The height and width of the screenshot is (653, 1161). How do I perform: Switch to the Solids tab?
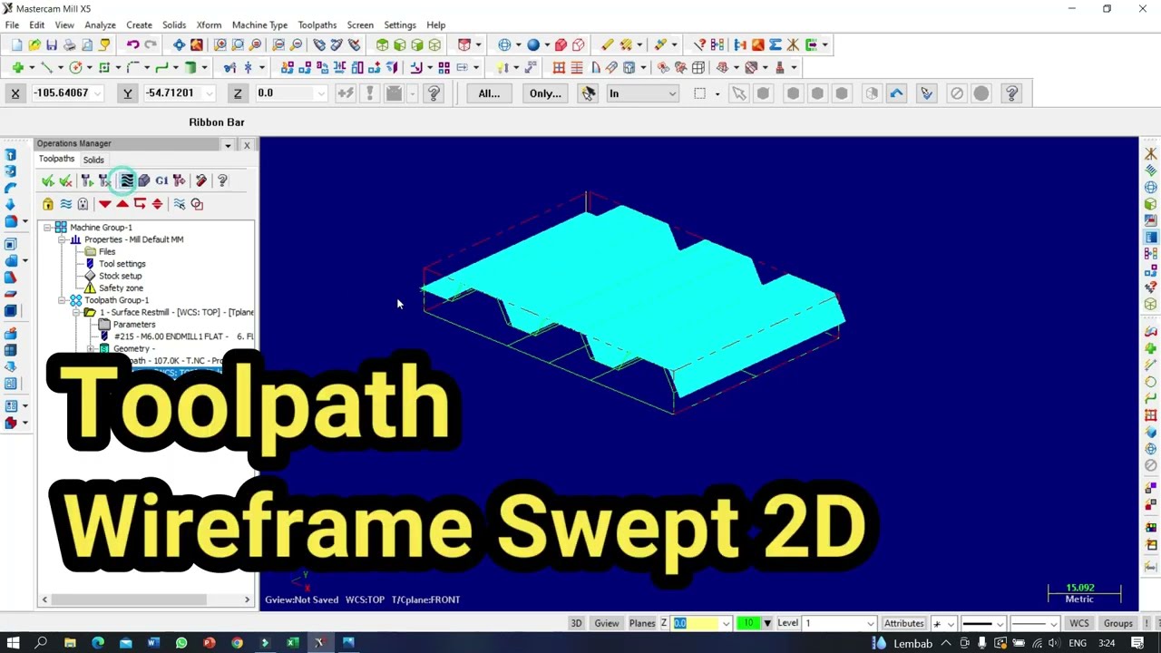click(x=93, y=160)
